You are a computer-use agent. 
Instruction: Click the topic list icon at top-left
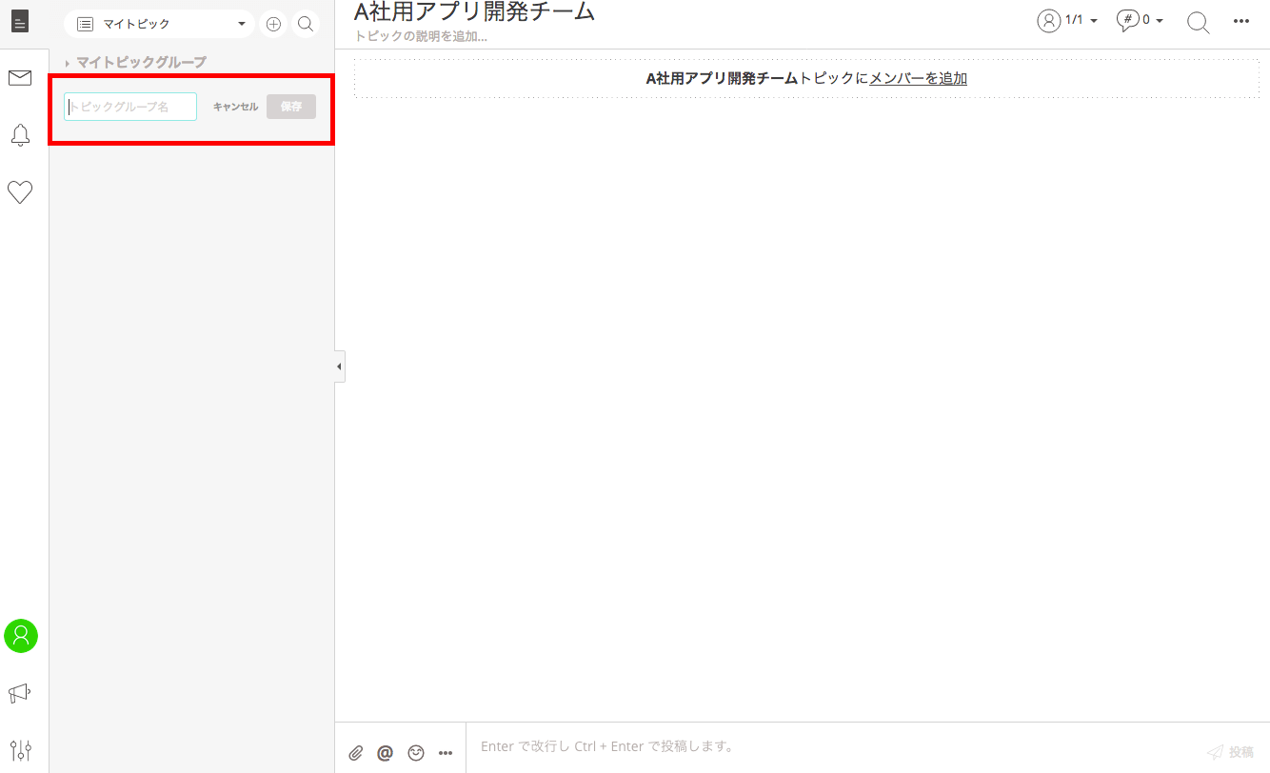pos(20,22)
